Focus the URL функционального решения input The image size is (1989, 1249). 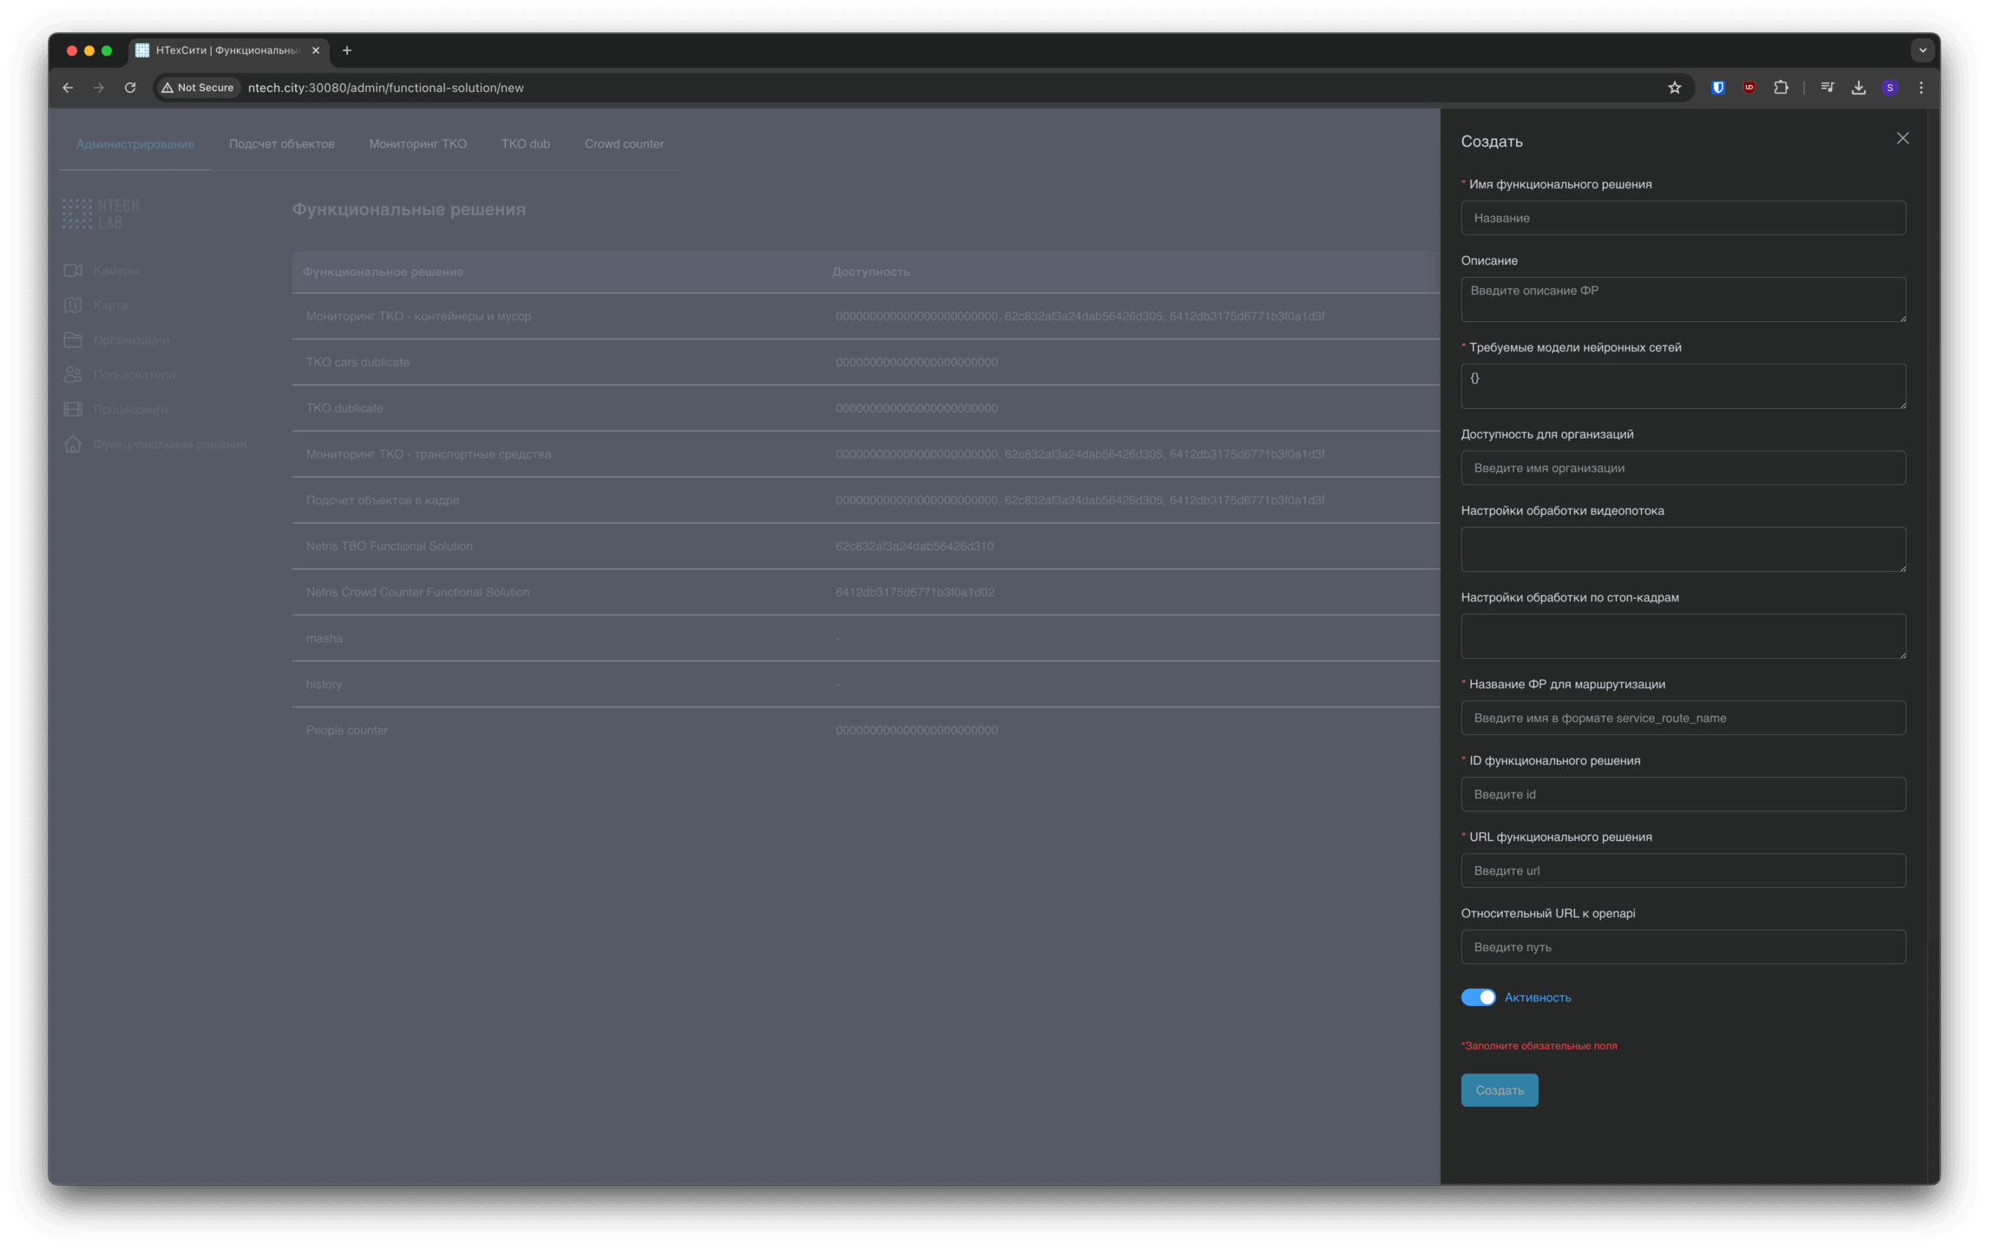coord(1683,871)
